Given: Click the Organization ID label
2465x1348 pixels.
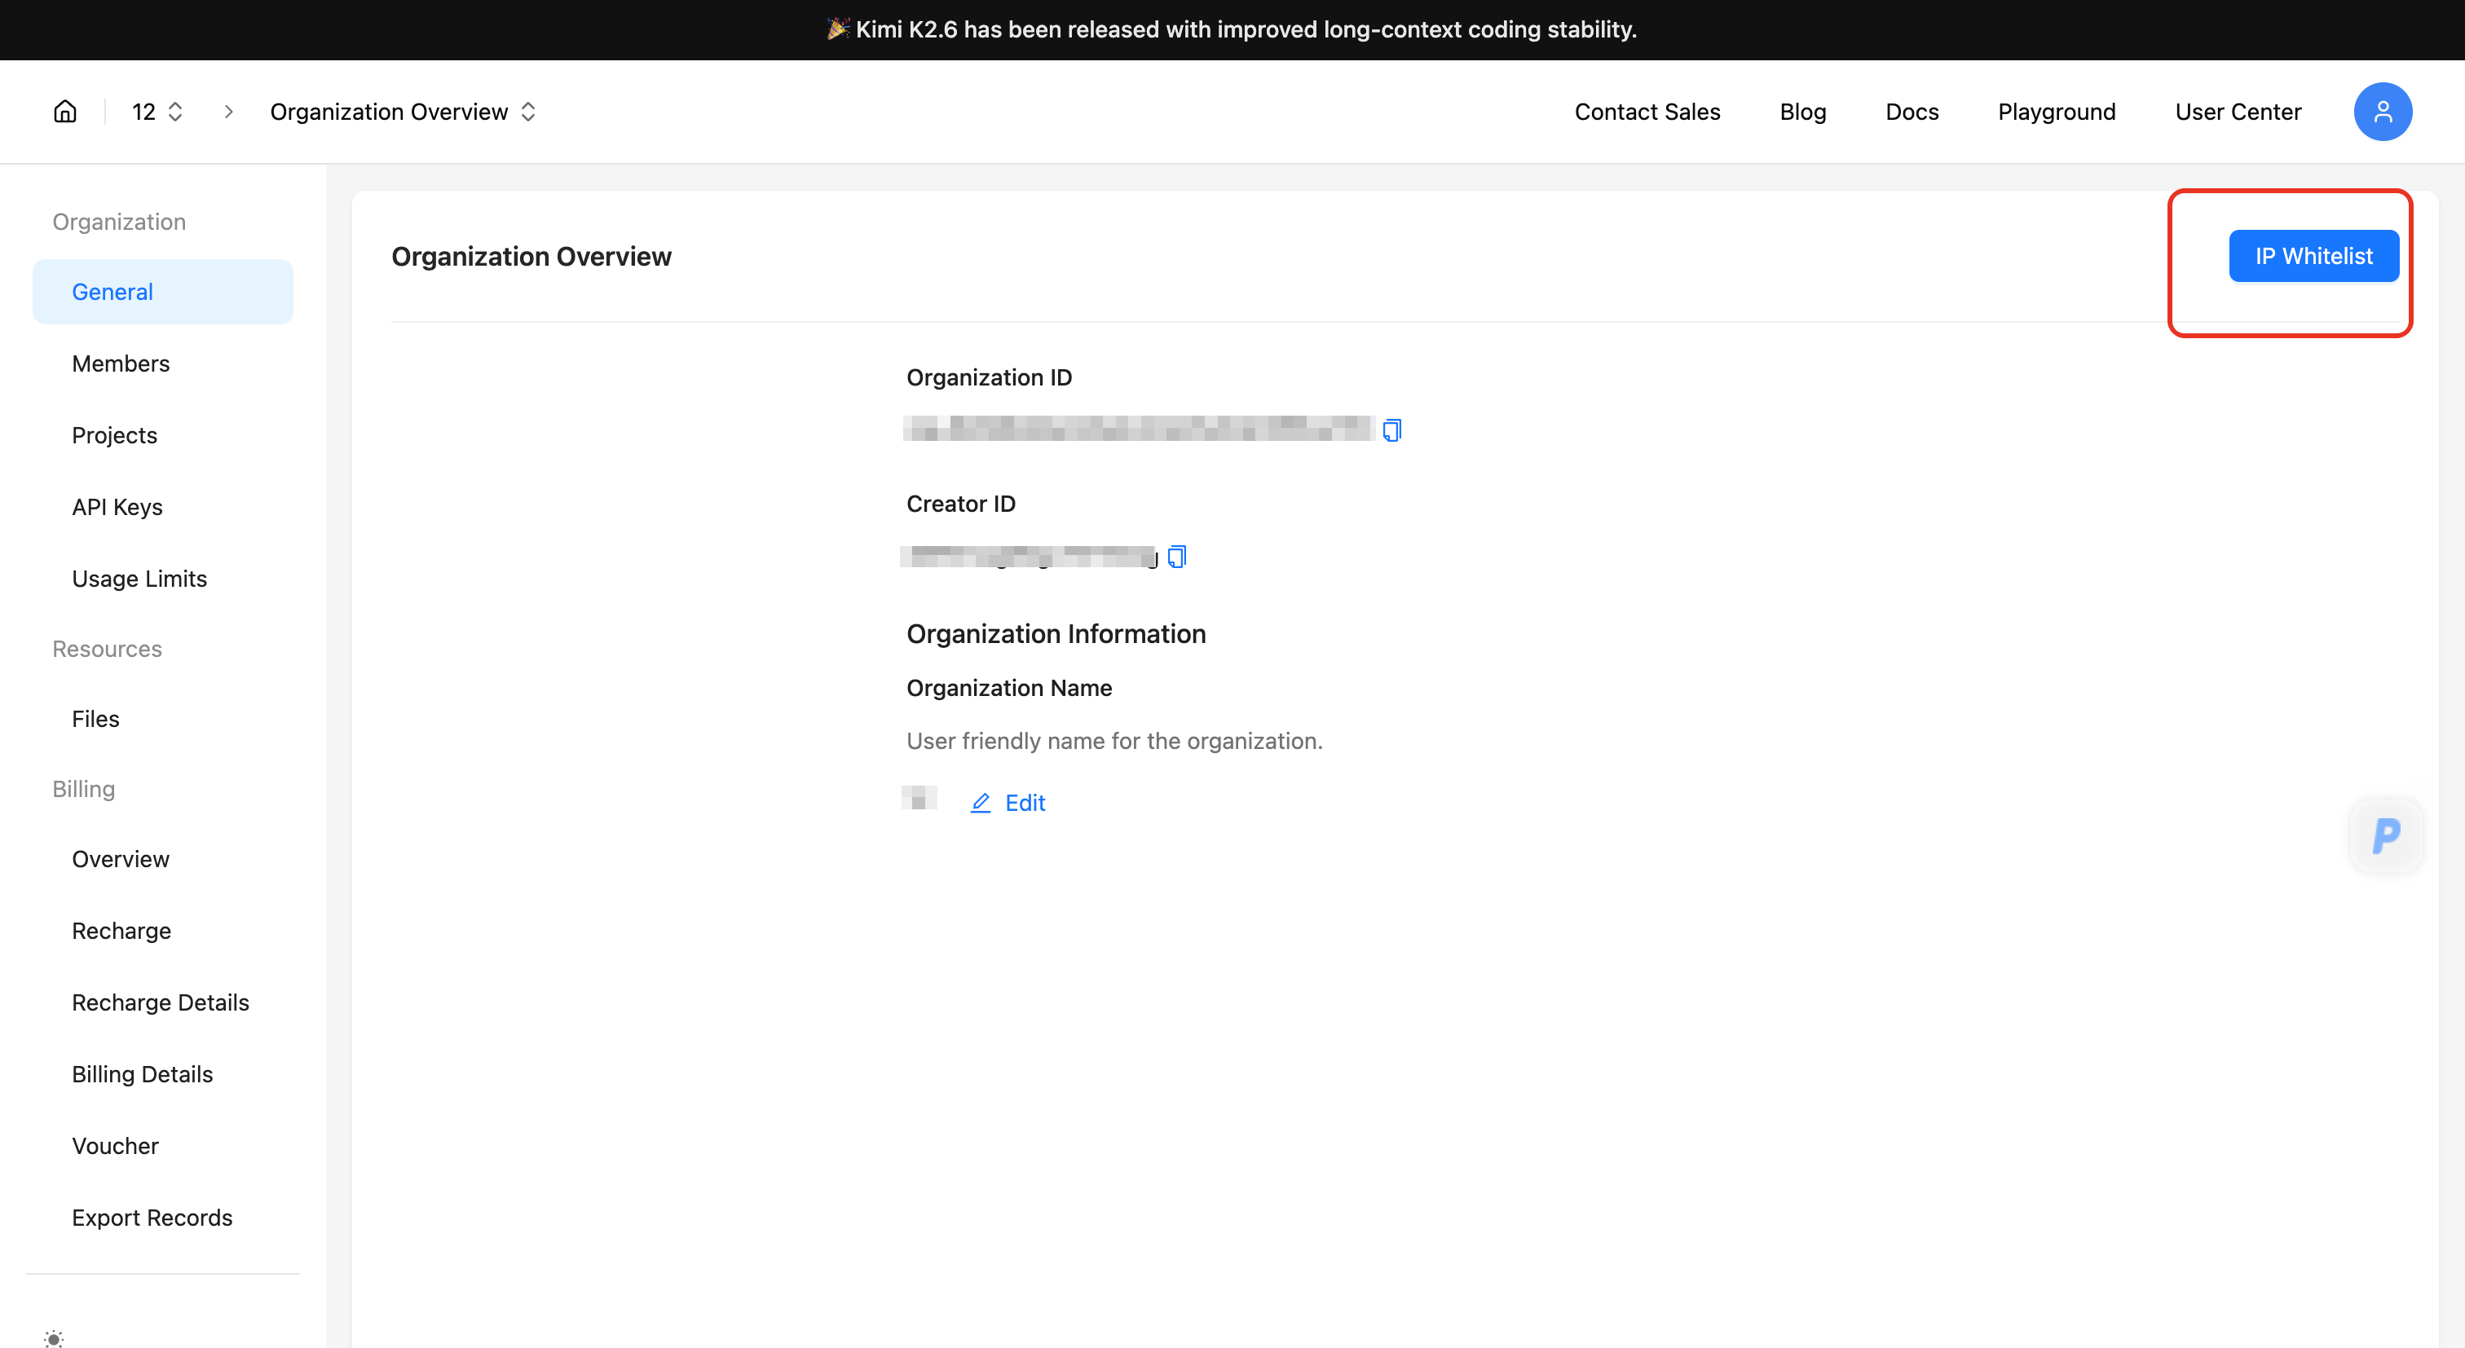Looking at the screenshot, I should pyautogui.click(x=989, y=378).
